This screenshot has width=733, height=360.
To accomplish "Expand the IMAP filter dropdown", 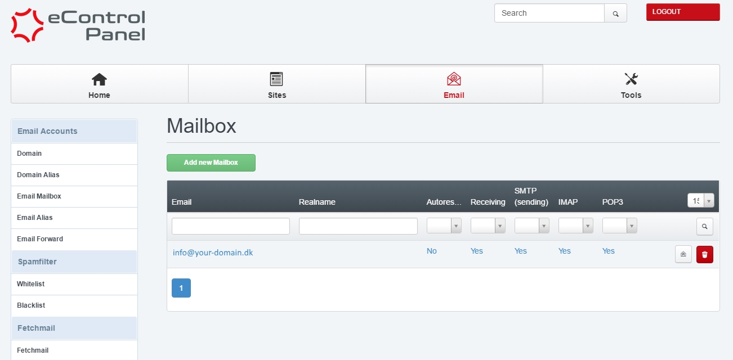I will pos(576,226).
